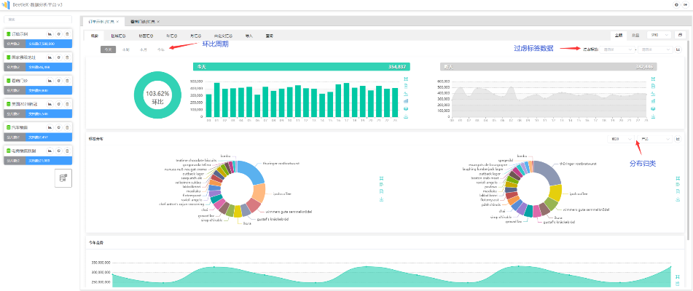This screenshot has width=693, height=291.
Task: Click the add dataset icon below the dataset list
Action: pyautogui.click(x=63, y=178)
